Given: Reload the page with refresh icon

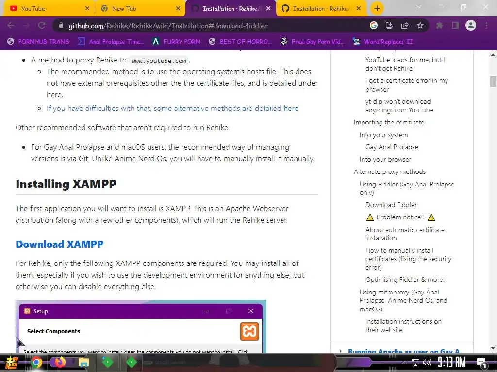Looking at the screenshot, I should pos(42,25).
